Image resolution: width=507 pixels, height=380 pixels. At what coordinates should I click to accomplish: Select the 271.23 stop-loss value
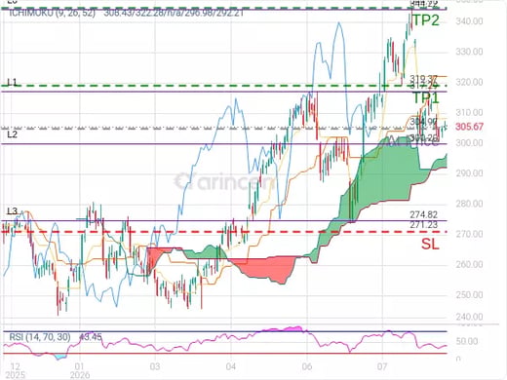pos(423,225)
